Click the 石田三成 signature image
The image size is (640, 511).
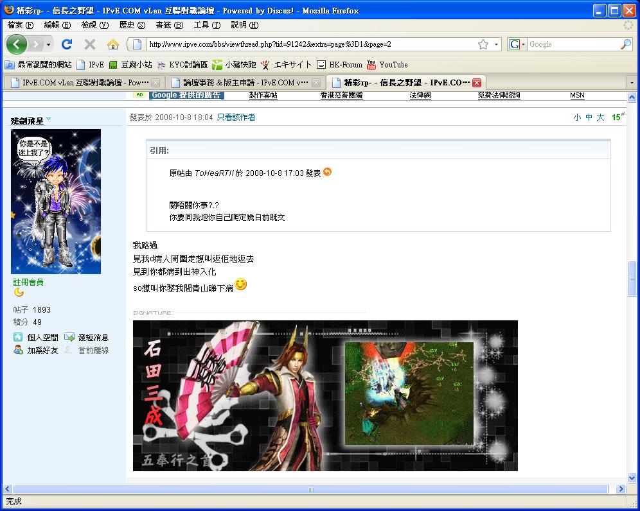tap(325, 395)
